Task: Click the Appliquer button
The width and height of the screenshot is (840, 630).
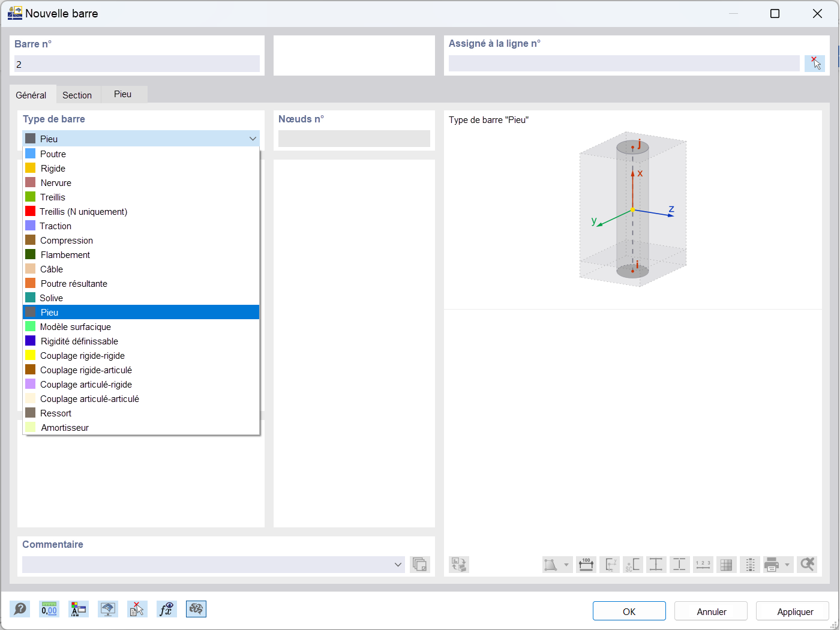Action: pyautogui.click(x=792, y=611)
